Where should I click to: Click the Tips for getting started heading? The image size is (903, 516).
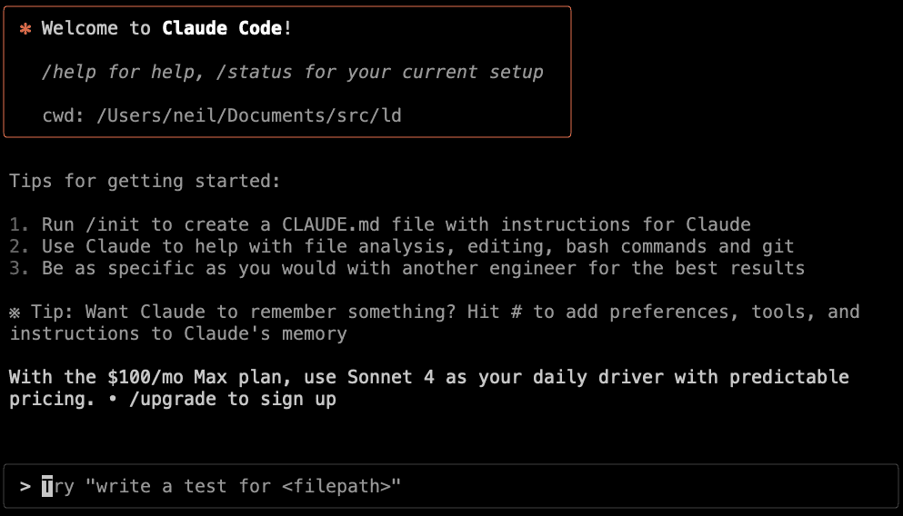pyautogui.click(x=145, y=181)
